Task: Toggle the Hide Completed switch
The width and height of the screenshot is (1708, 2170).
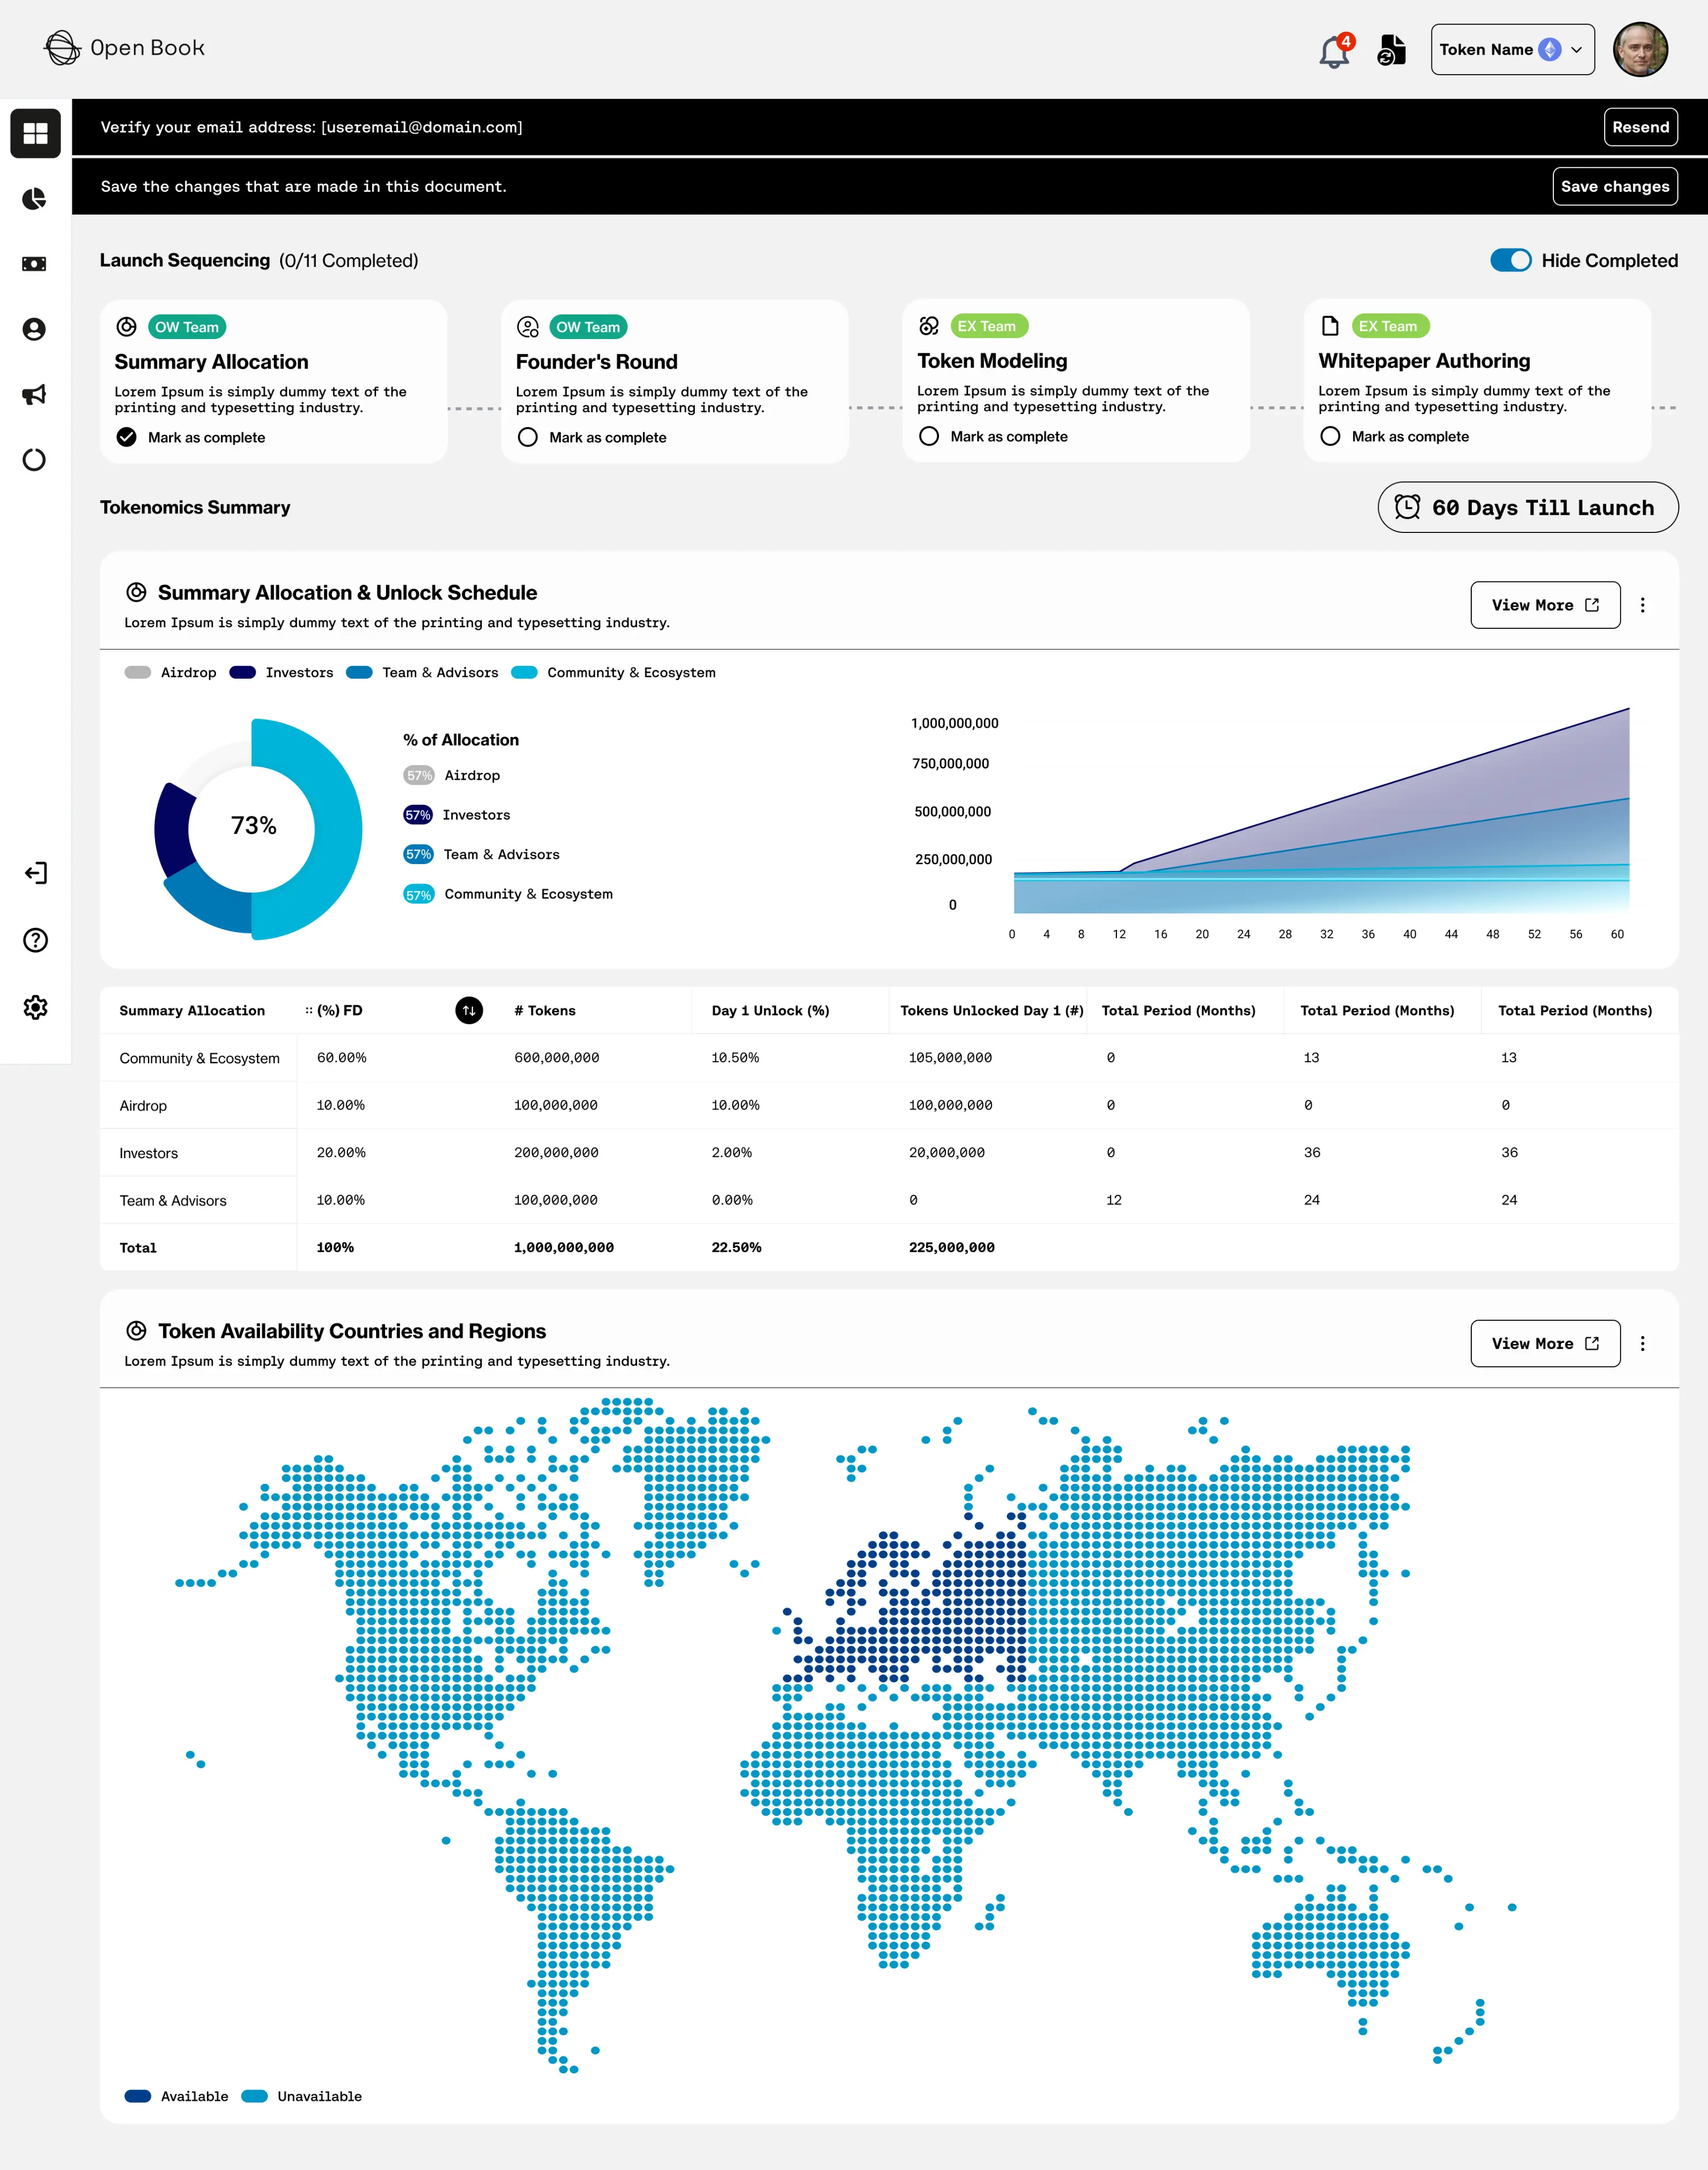Action: point(1510,260)
